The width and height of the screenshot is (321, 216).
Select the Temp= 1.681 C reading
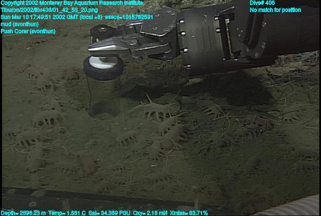coord(70,213)
